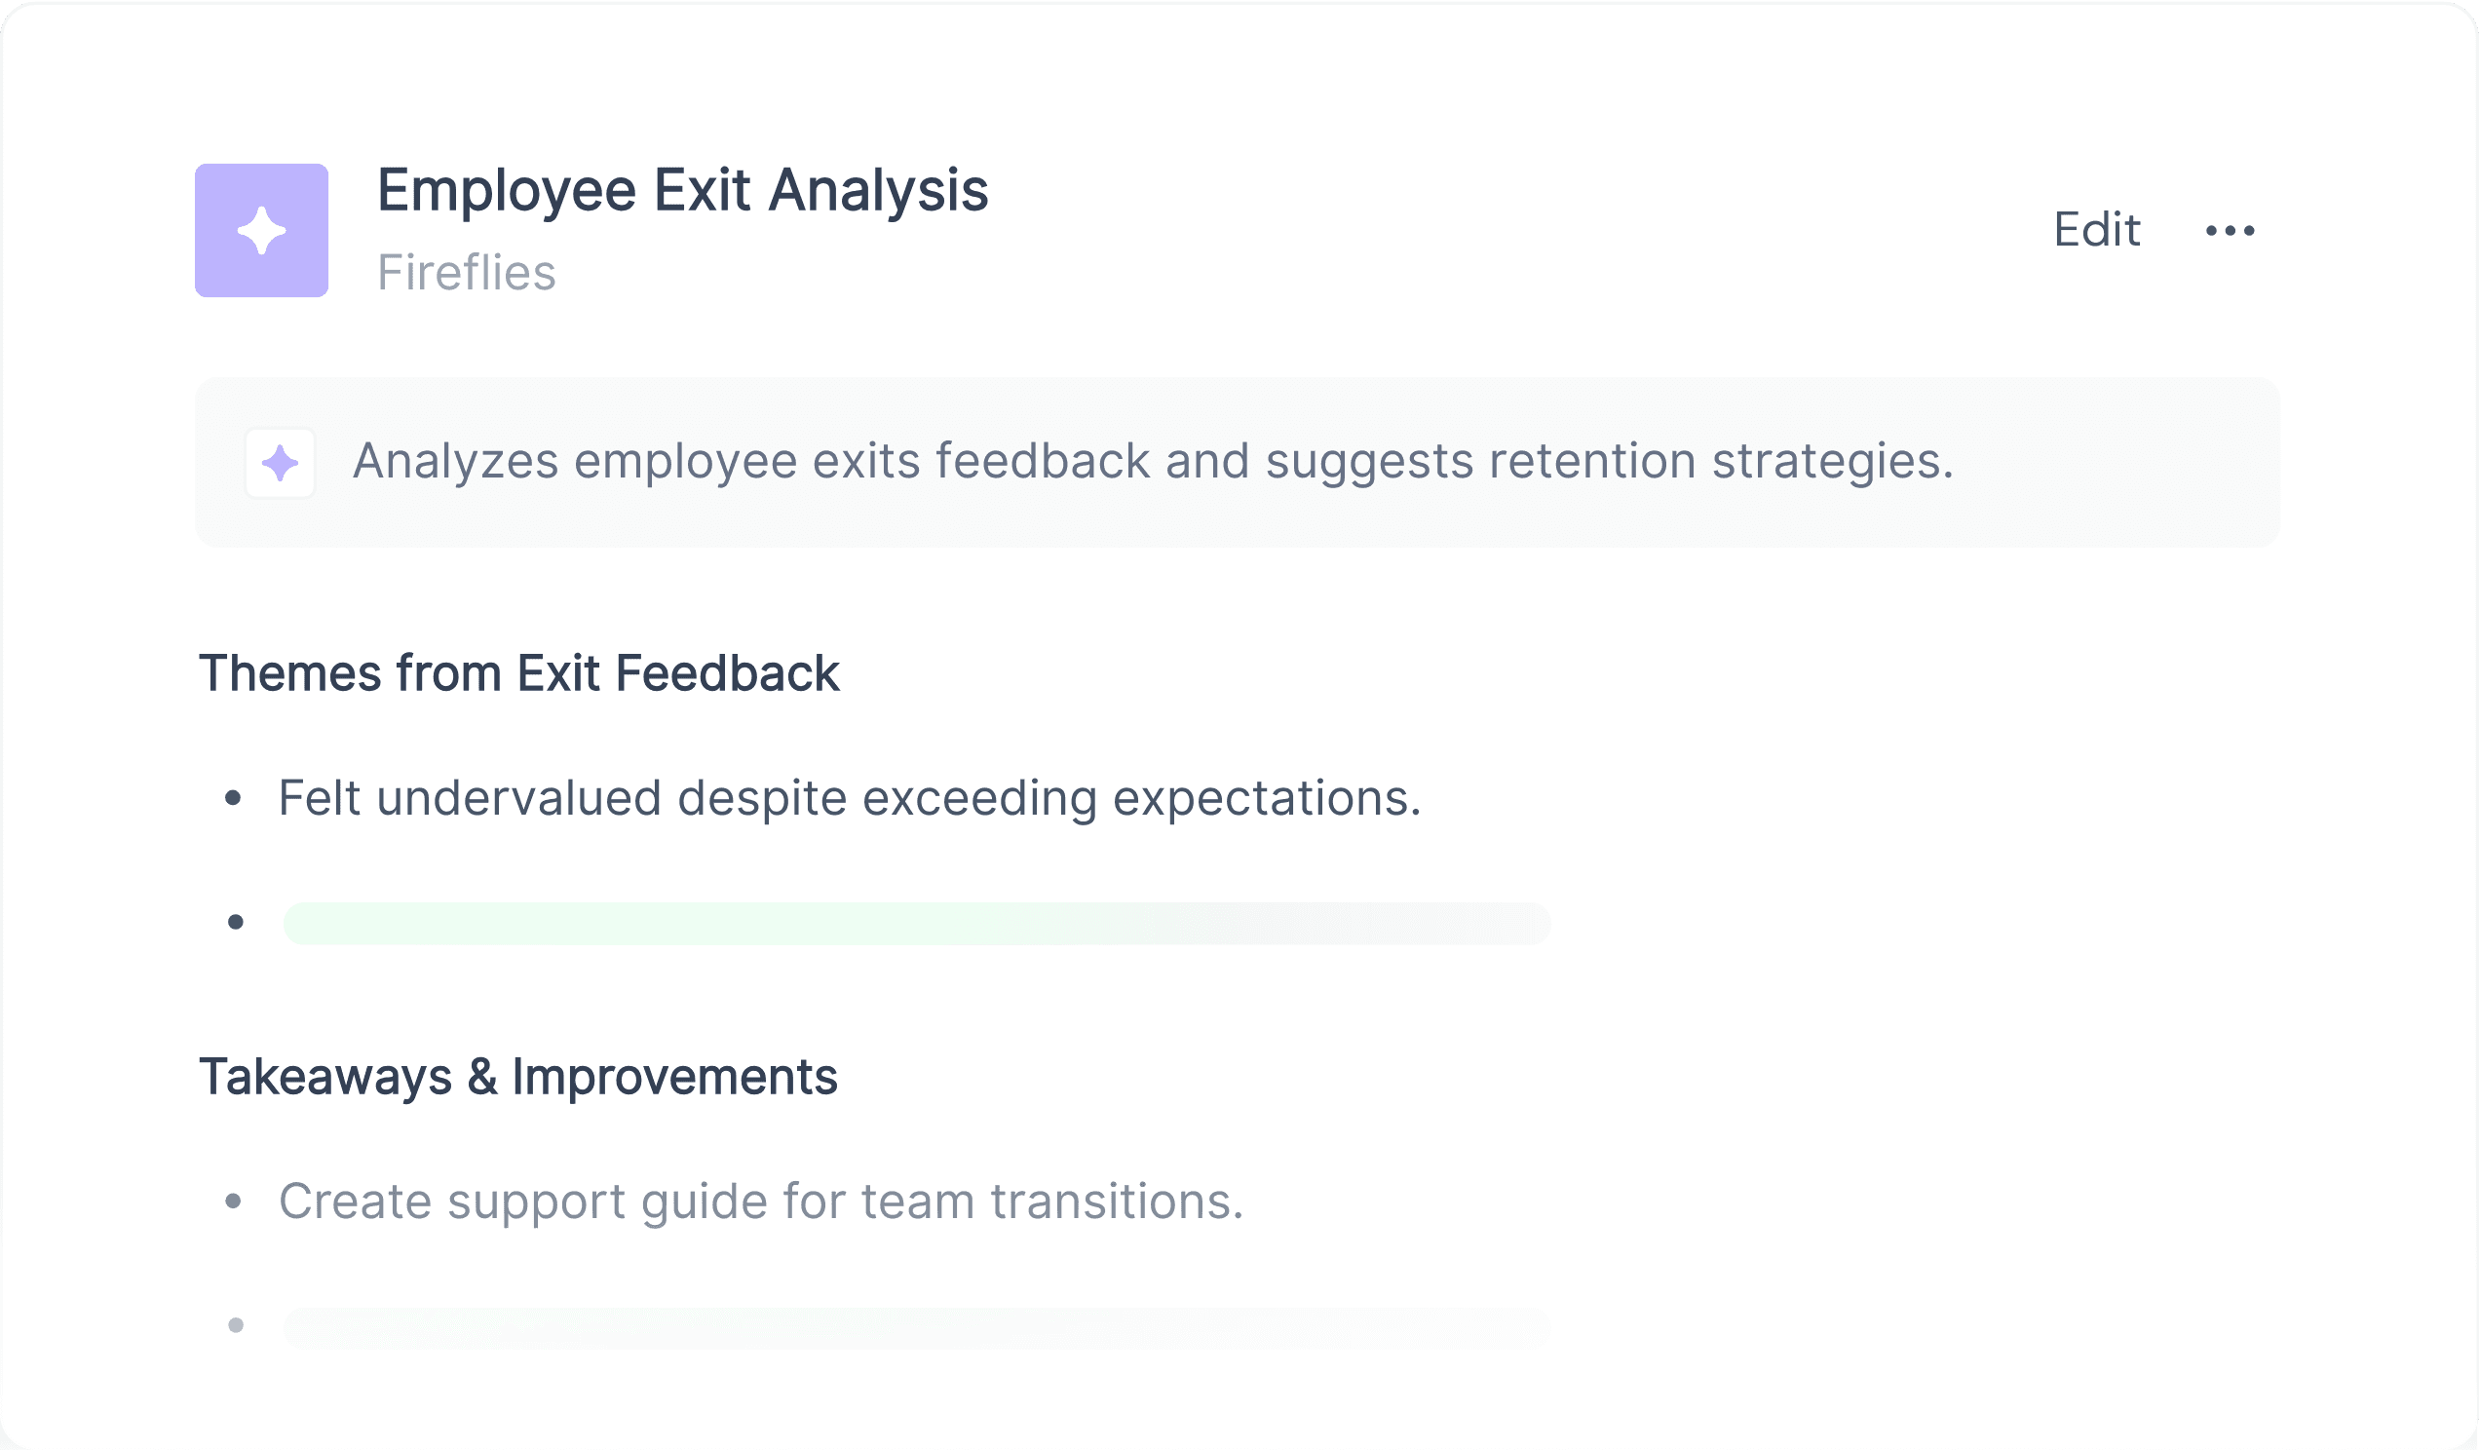Click bullet dot before 'Felt undervalued' line

click(x=233, y=798)
